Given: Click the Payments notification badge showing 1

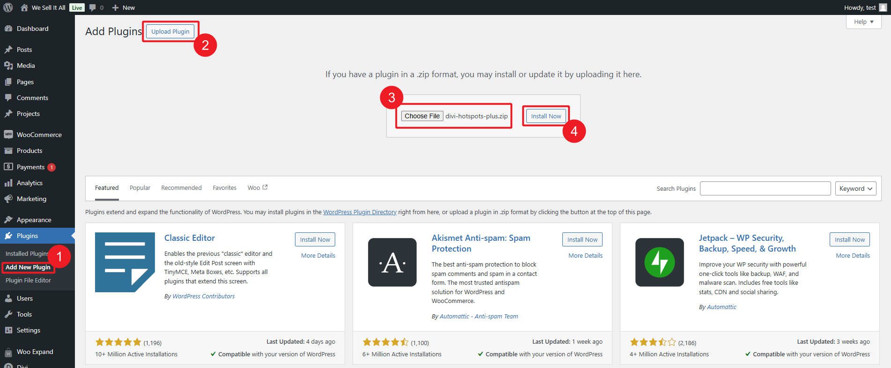Looking at the screenshot, I should [52, 167].
